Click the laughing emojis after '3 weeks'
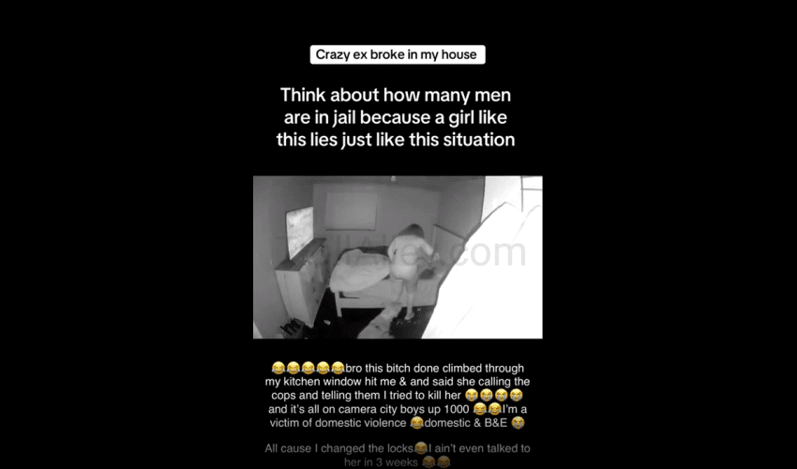The height and width of the screenshot is (469, 797). 436,461
